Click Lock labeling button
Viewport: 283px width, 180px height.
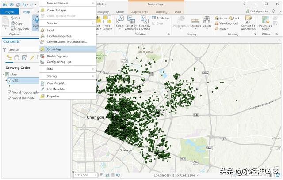[x=234, y=18]
